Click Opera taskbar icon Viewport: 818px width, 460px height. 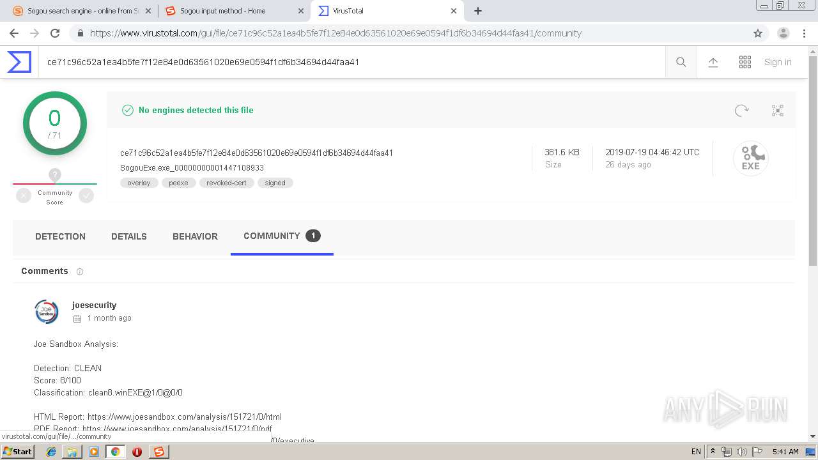click(x=137, y=452)
